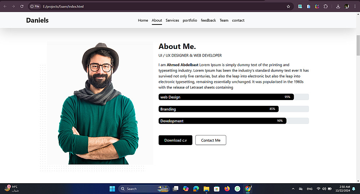Open the Chrome three-dot menu
Viewport: 360px width, 194px height.
[x=355, y=6]
